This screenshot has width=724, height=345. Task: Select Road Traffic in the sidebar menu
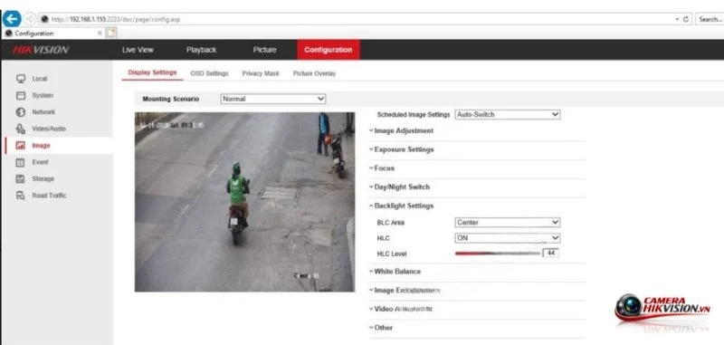[x=50, y=196]
